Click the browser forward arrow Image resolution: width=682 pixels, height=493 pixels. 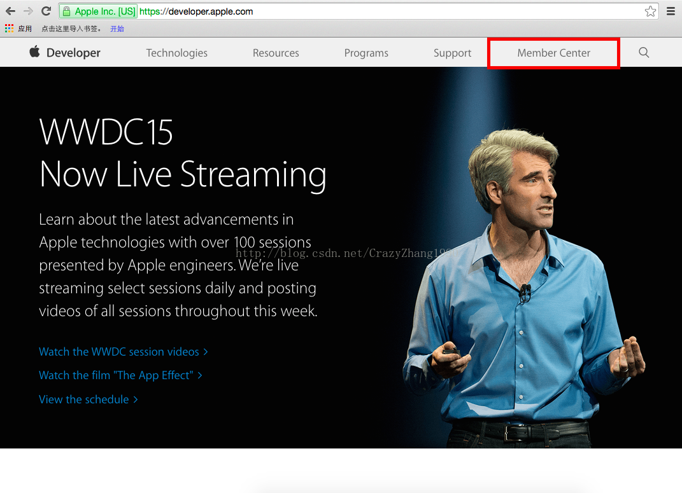28,11
